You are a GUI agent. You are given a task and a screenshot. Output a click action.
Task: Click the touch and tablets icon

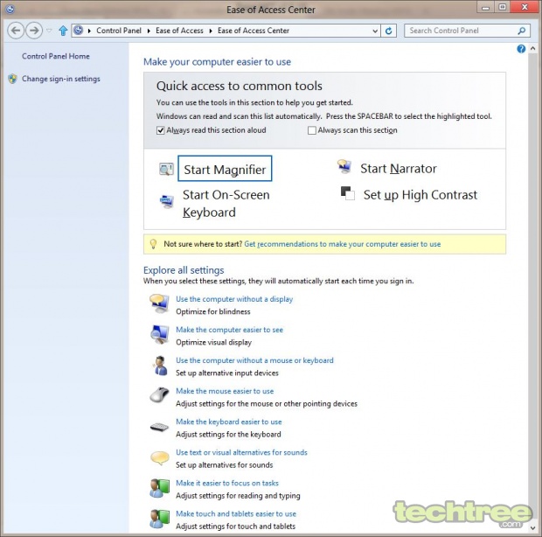[159, 519]
